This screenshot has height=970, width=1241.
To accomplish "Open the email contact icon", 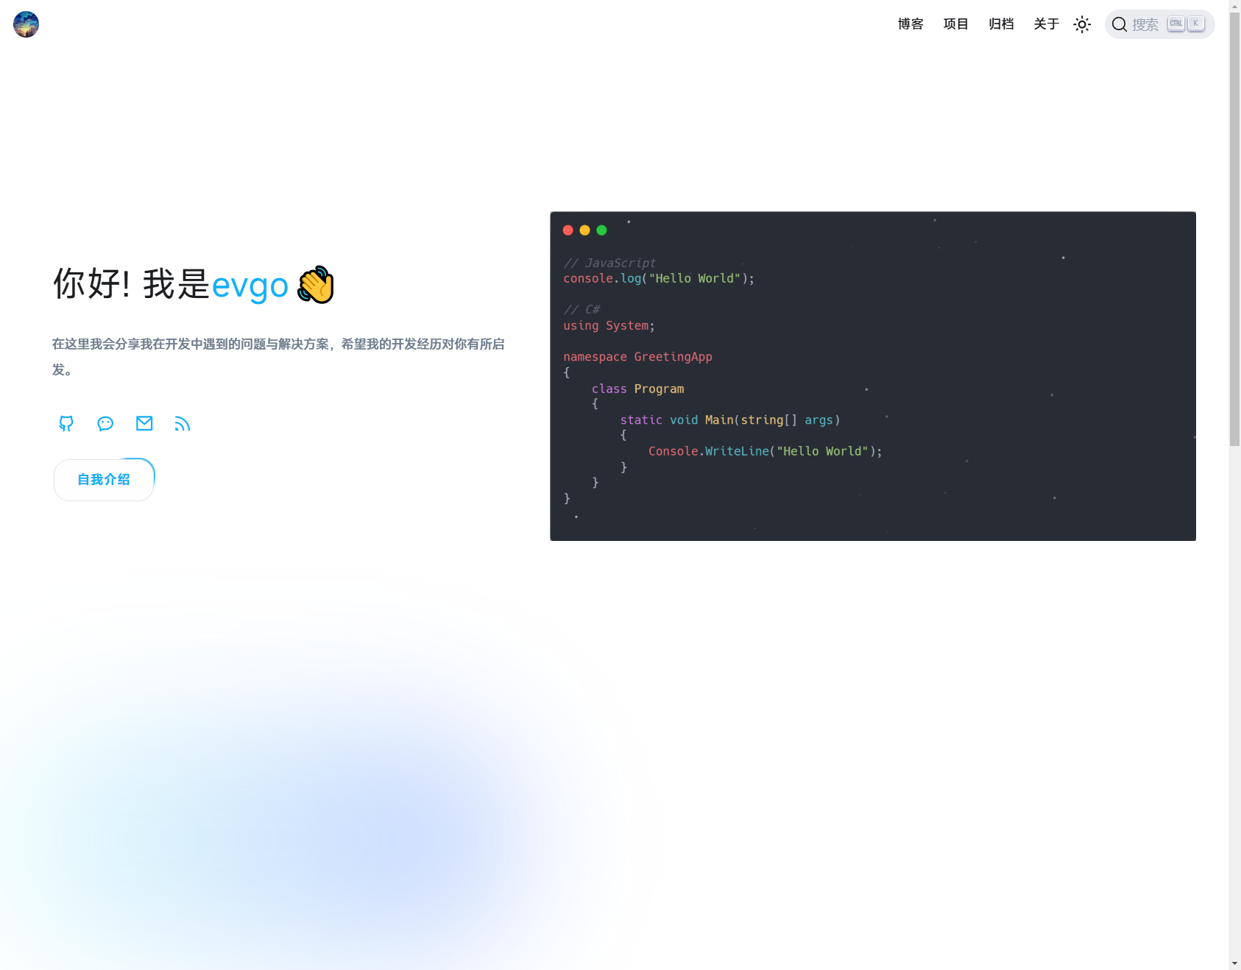I will (144, 424).
